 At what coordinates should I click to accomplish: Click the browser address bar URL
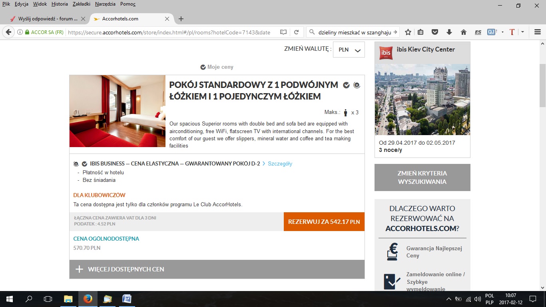[x=169, y=32]
